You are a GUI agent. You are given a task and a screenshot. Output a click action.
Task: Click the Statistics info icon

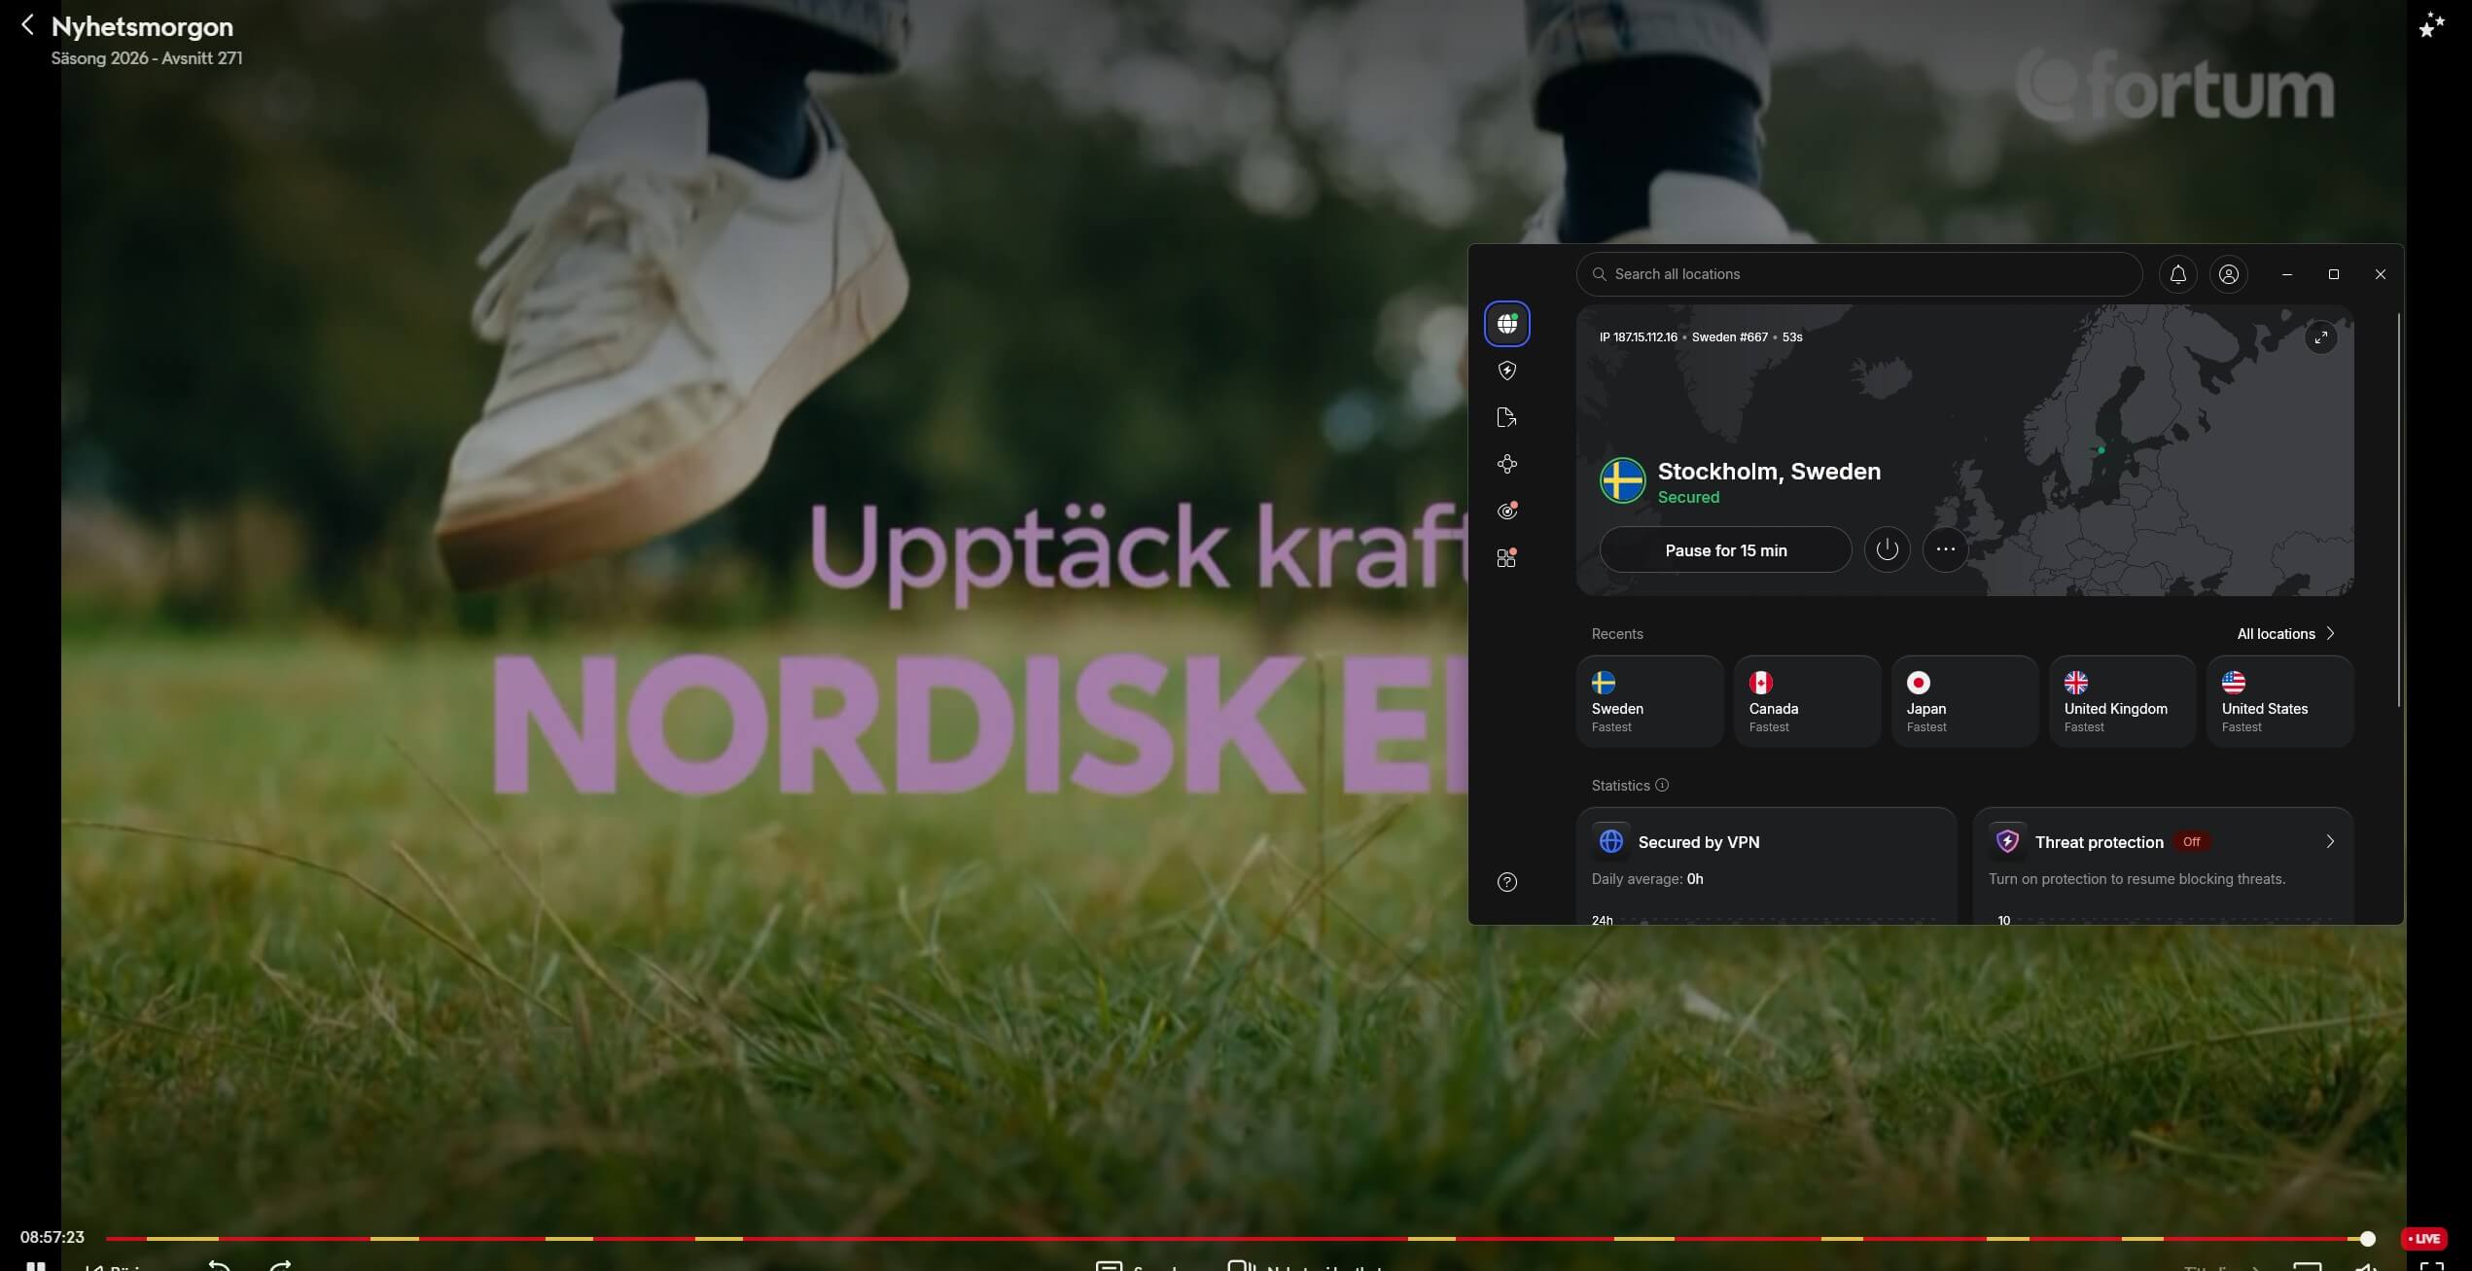(x=1661, y=785)
